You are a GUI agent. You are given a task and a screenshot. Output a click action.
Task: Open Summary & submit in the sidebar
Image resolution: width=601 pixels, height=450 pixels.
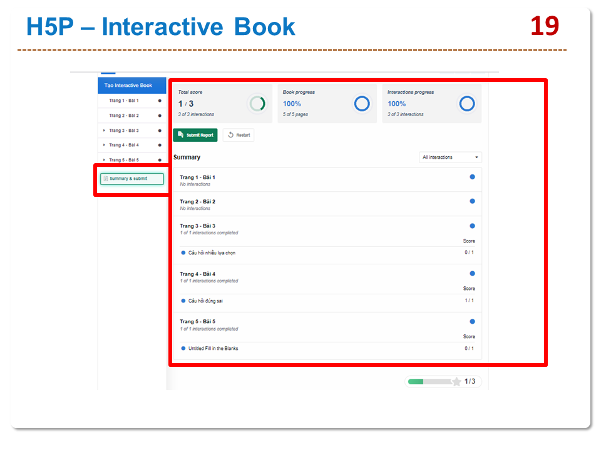(x=131, y=179)
